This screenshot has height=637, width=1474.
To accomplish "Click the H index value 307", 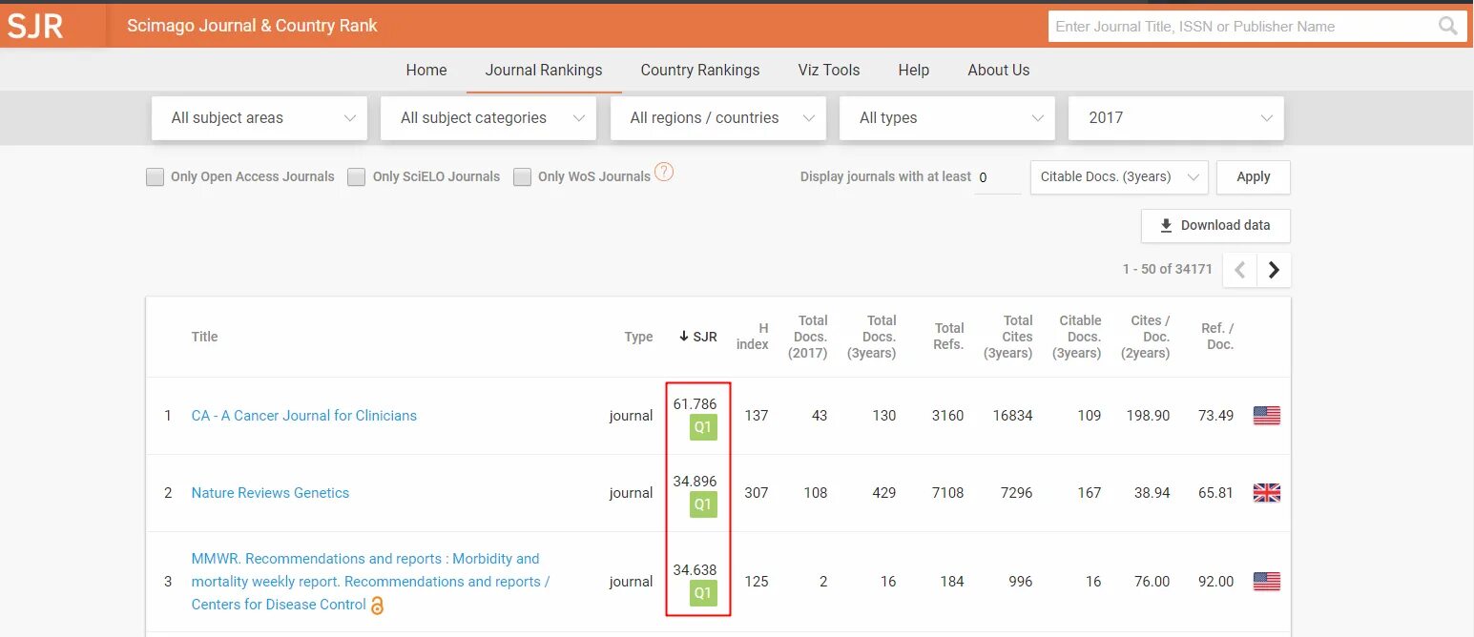I will pyautogui.click(x=757, y=493).
